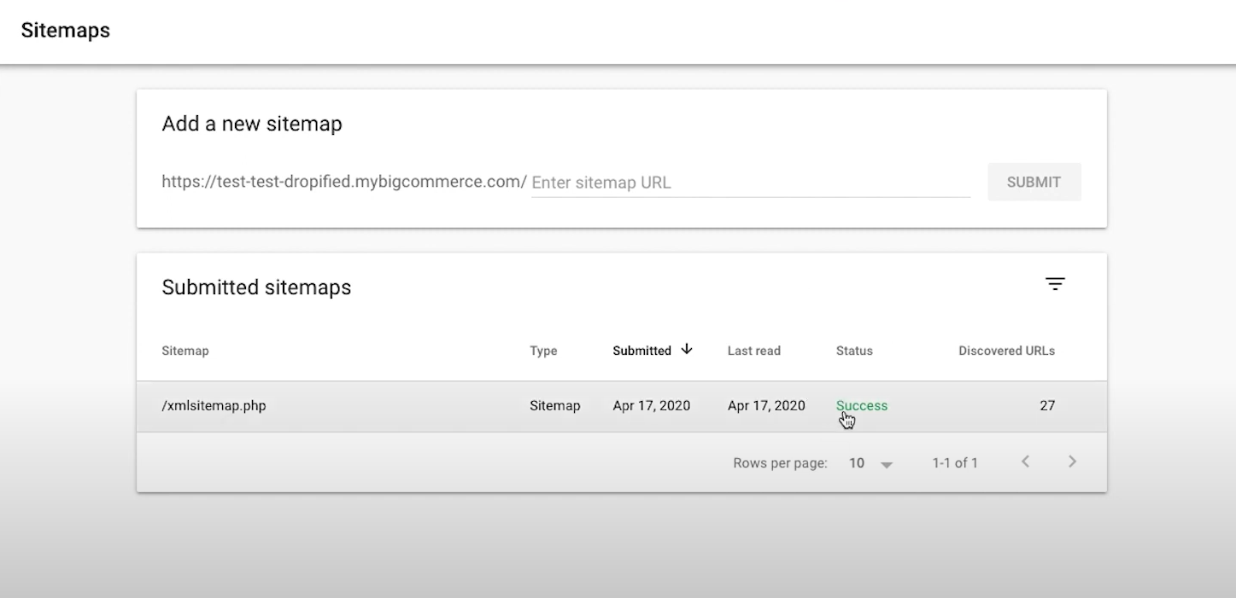Image resolution: width=1236 pixels, height=598 pixels.
Task: Open the rows per page dropdown
Action: [x=870, y=463]
